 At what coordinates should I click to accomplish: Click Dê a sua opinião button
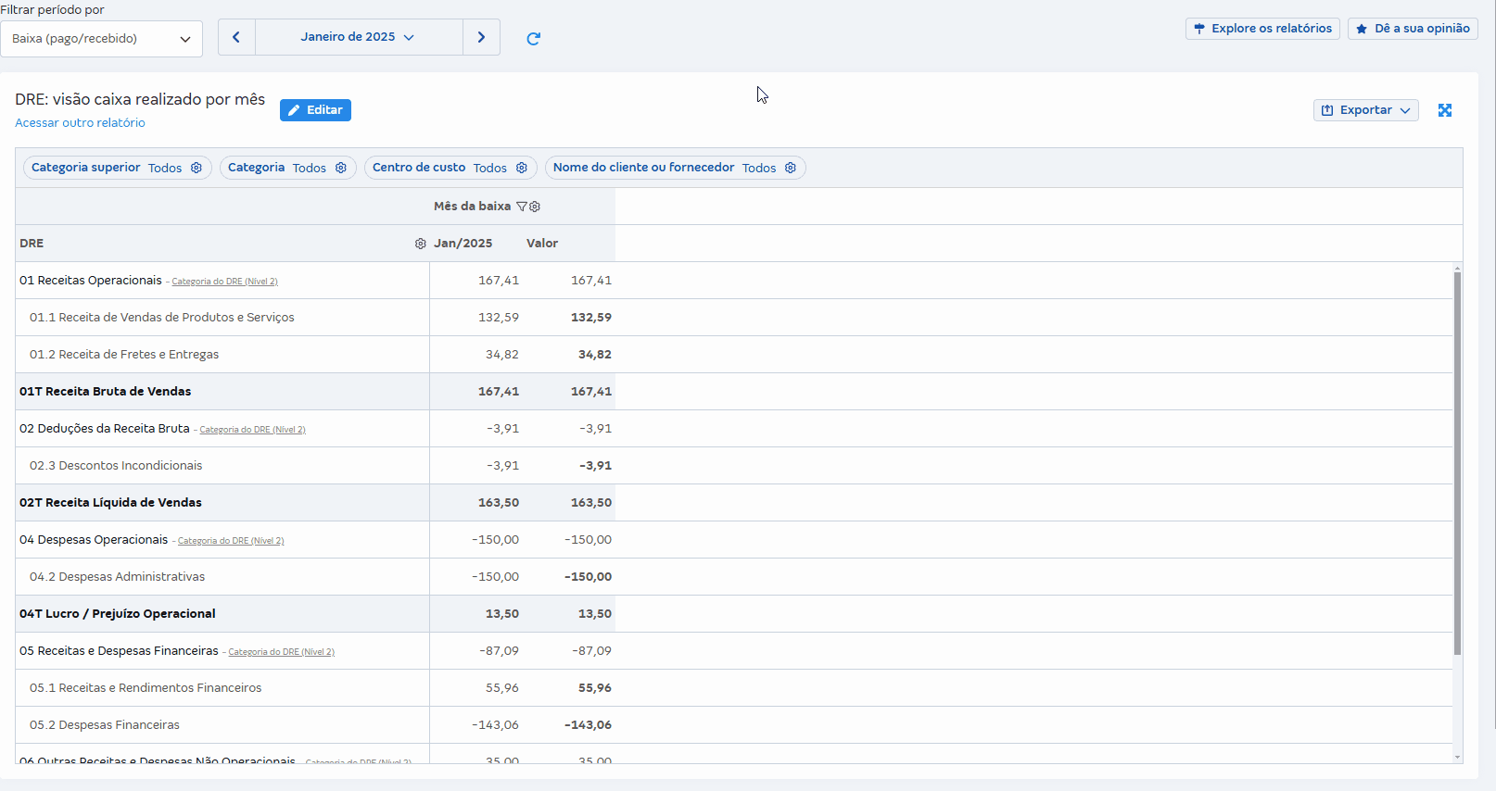pyautogui.click(x=1412, y=29)
